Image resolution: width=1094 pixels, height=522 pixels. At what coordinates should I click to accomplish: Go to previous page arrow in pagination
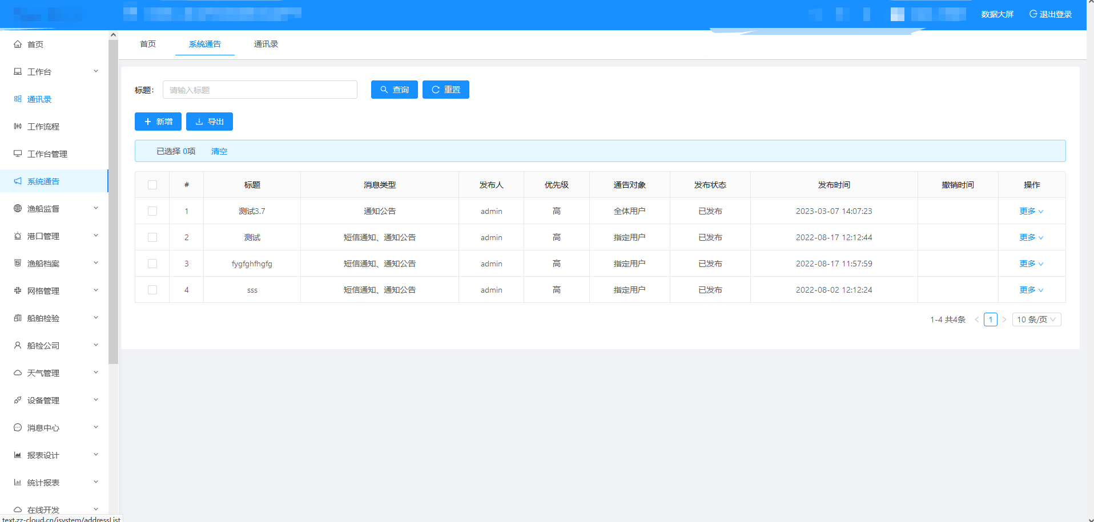pyautogui.click(x=977, y=319)
